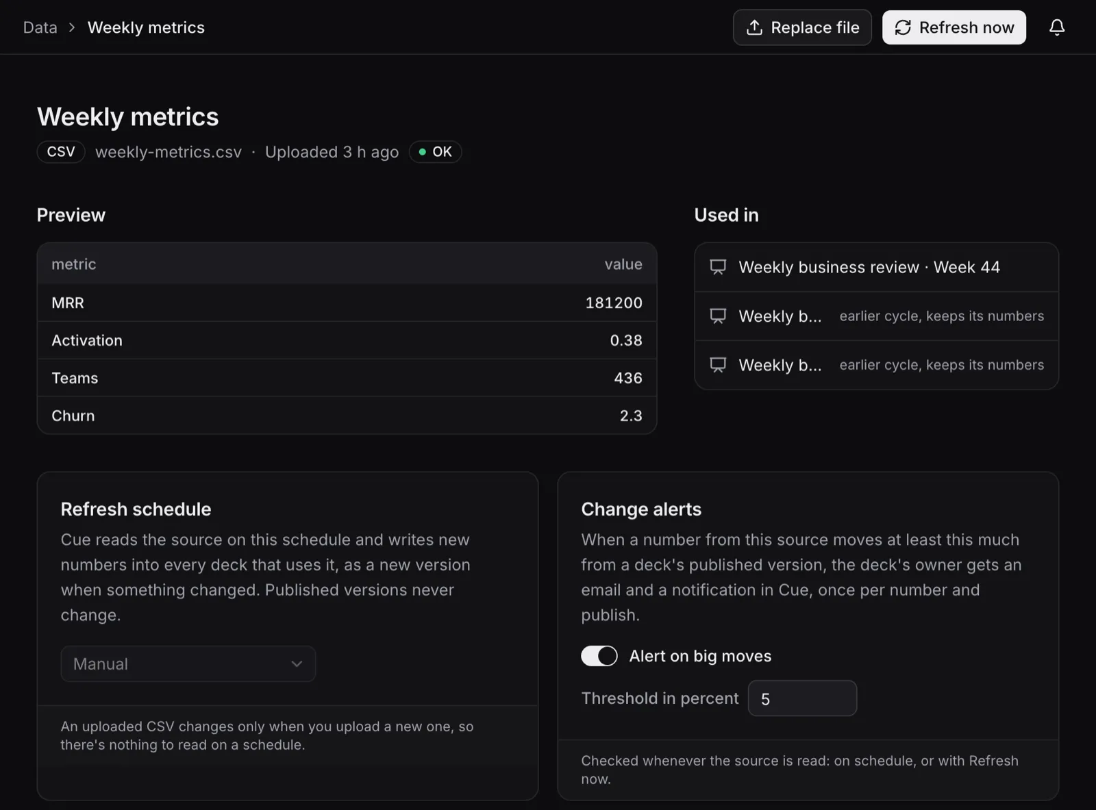Click the Activation value 0.38
Image resolution: width=1096 pixels, height=810 pixels.
[626, 340]
